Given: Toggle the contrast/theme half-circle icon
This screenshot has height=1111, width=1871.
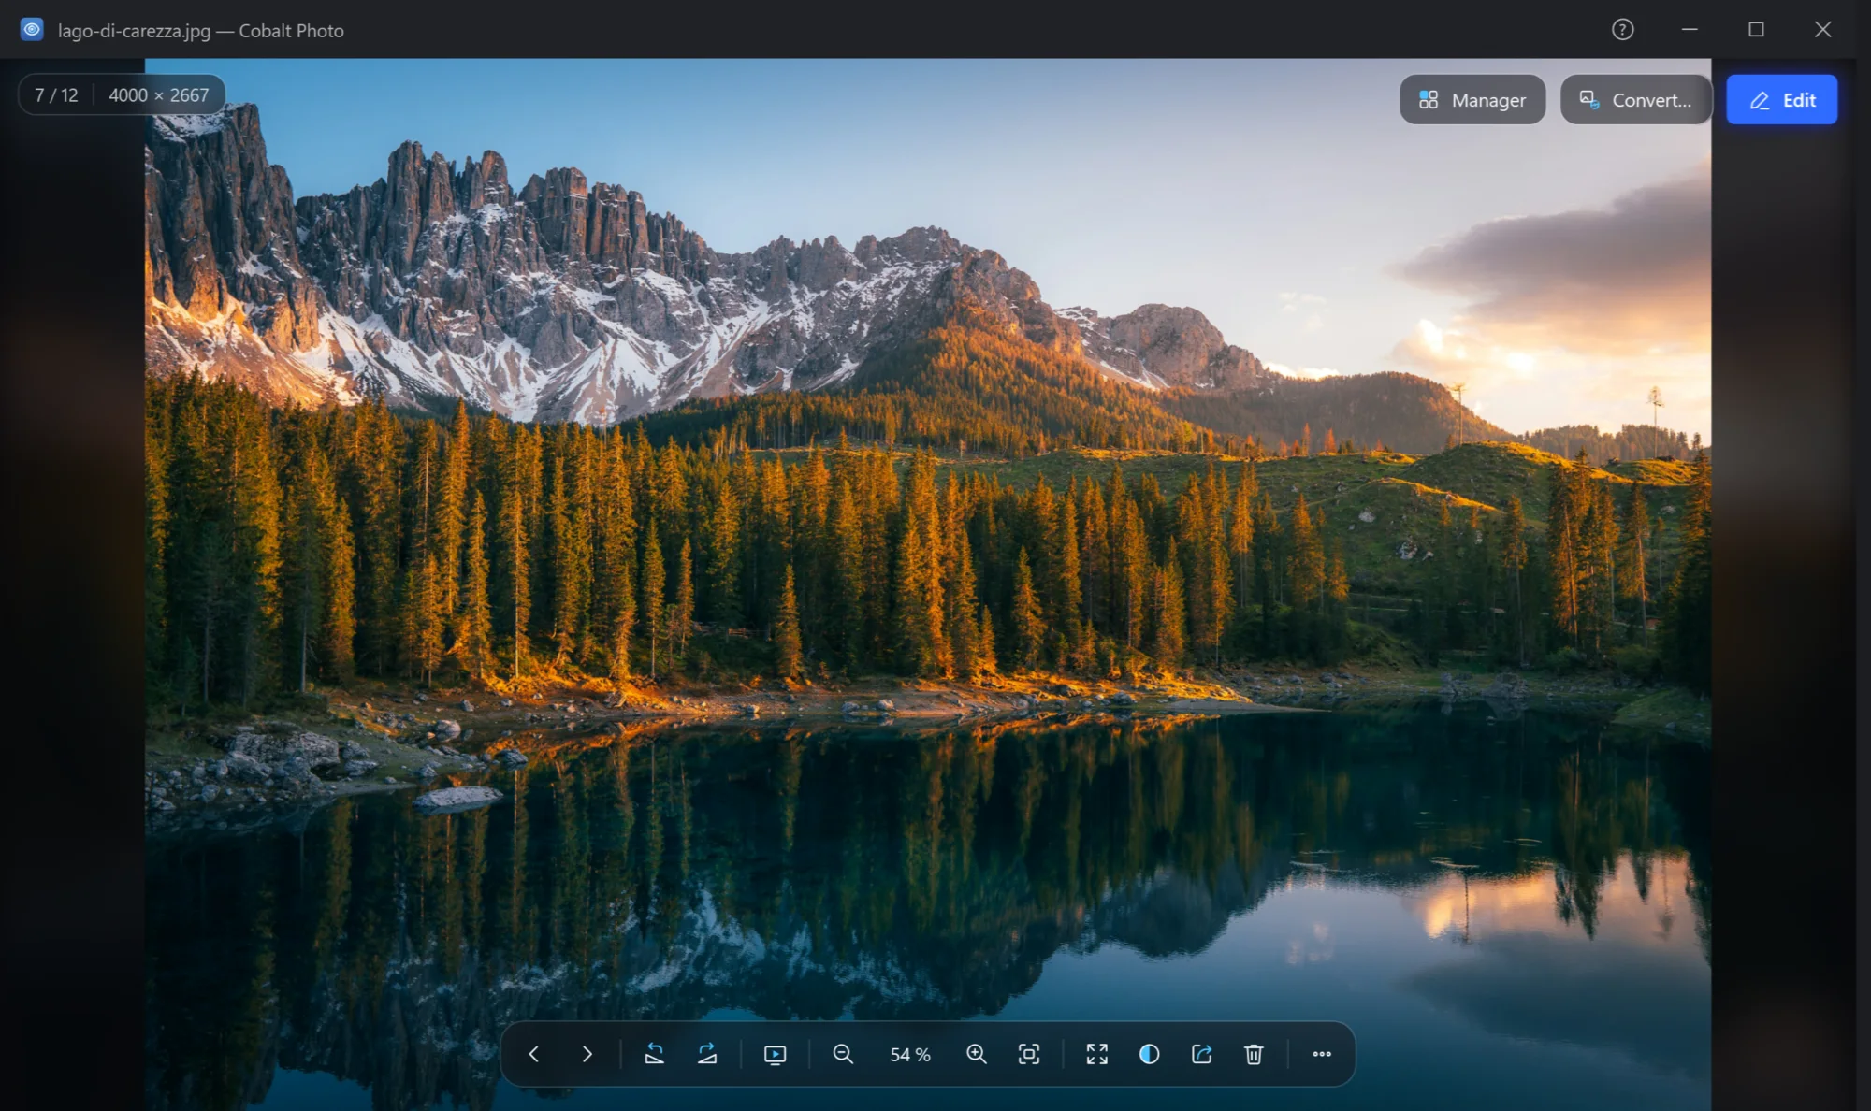Looking at the screenshot, I should coord(1149,1054).
